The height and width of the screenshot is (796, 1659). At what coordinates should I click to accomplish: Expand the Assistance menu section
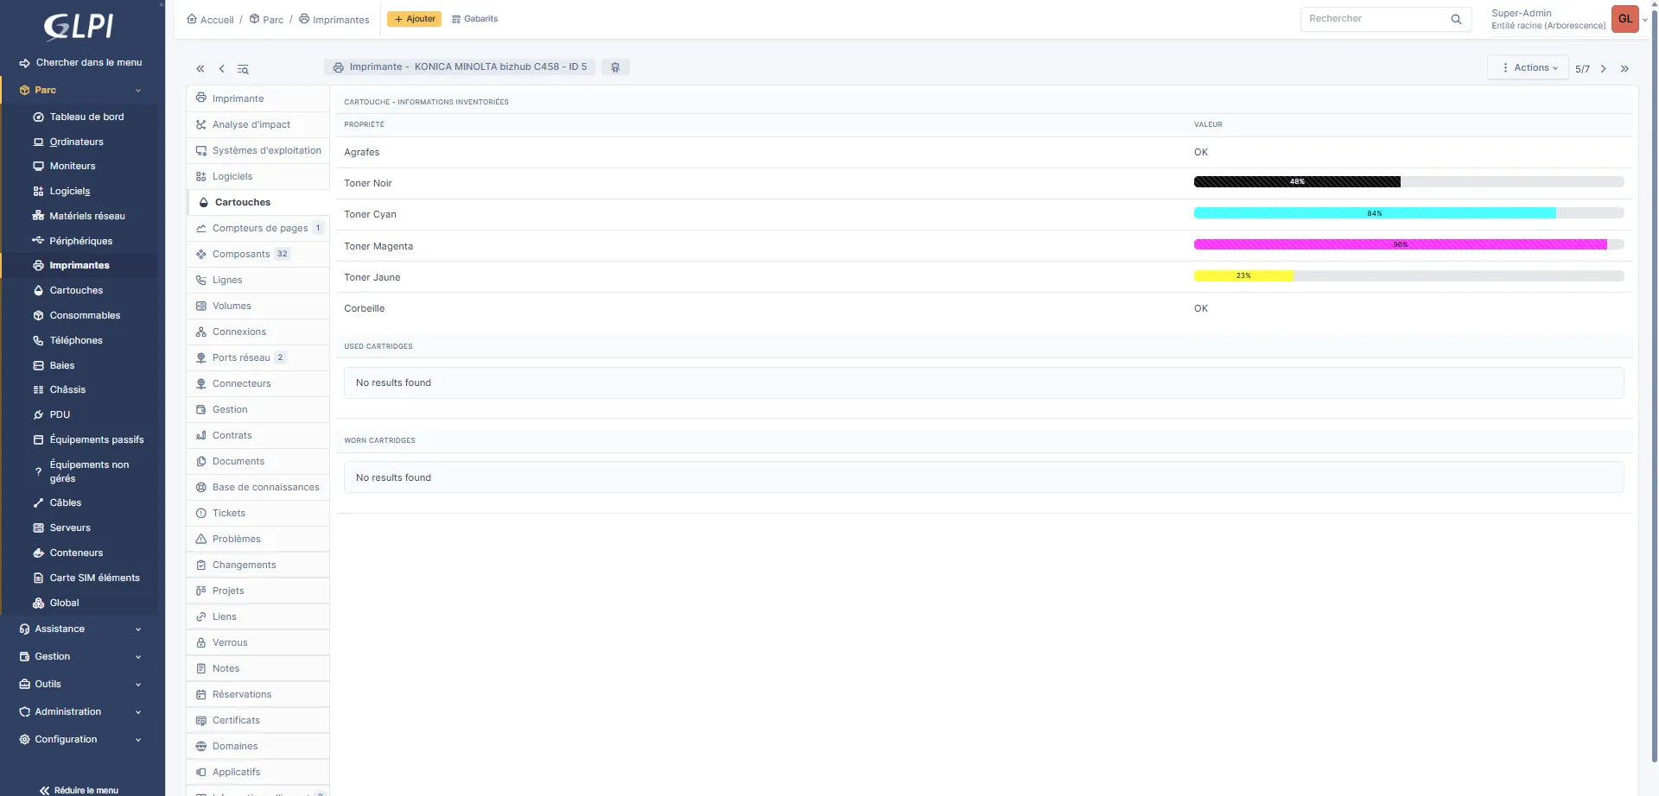(x=79, y=629)
